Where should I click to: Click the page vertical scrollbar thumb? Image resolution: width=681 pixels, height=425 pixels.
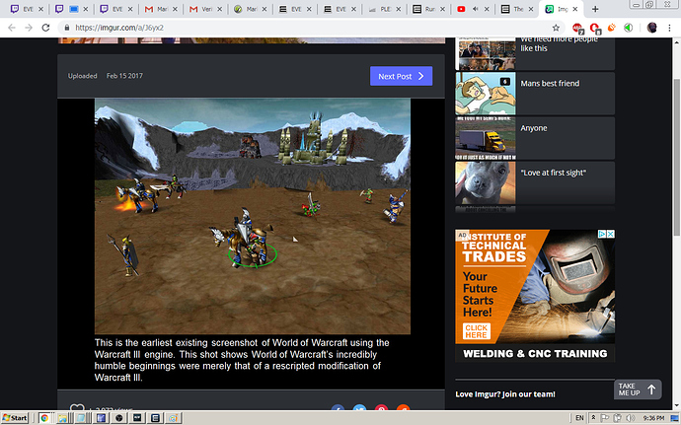click(x=677, y=157)
